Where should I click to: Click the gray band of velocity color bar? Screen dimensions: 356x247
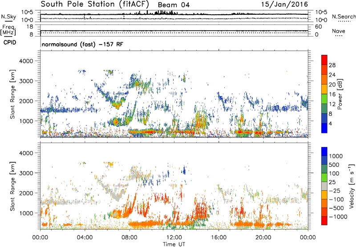[324, 186]
